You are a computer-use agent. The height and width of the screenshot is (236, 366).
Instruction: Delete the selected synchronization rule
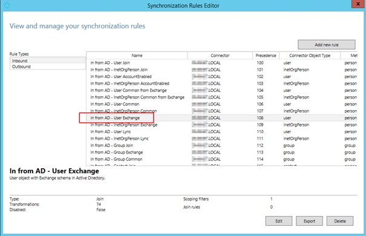coord(340,221)
